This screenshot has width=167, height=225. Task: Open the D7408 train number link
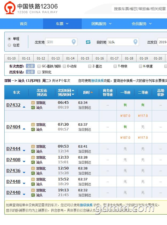[x=14, y=160]
